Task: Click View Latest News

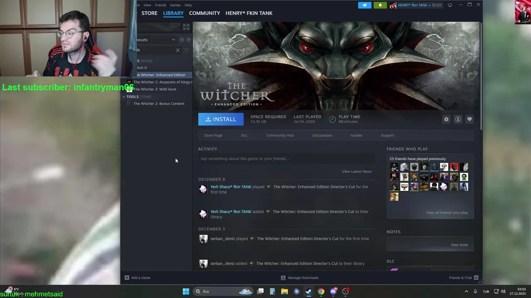Action: (x=357, y=171)
